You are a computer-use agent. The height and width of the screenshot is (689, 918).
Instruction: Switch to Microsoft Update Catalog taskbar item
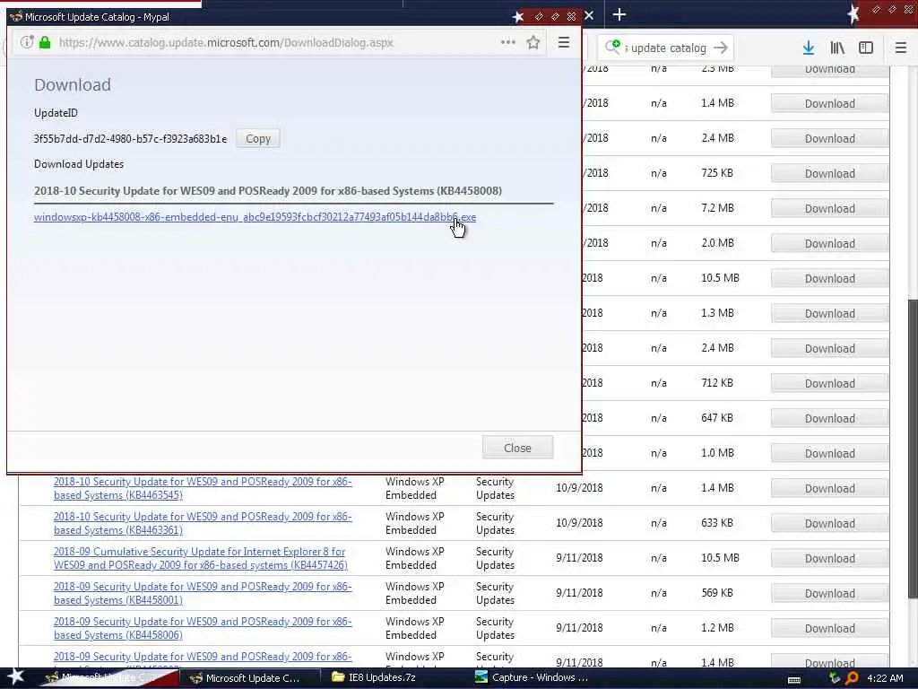pos(252,678)
